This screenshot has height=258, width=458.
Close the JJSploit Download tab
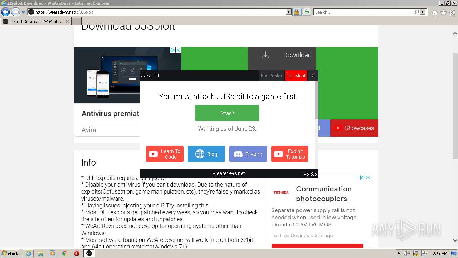coord(67,21)
